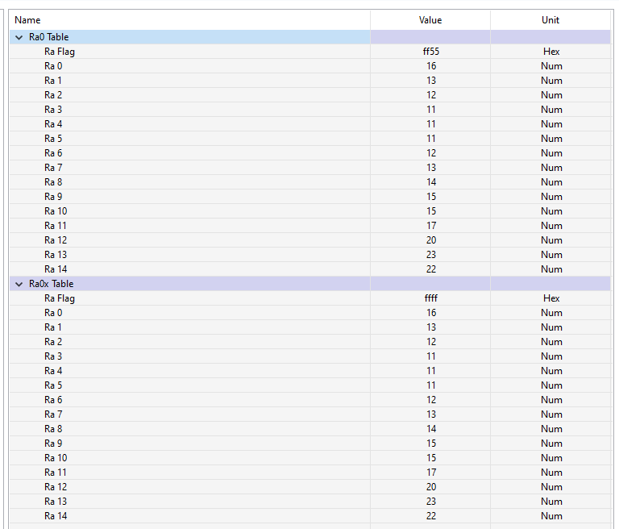Click Ra 14 value 22 in Ra0 Table
Screen dimensions: 619x529
[430, 269]
